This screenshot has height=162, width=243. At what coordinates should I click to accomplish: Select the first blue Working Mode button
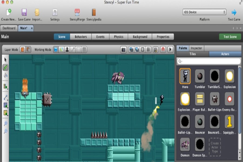(x=56, y=50)
